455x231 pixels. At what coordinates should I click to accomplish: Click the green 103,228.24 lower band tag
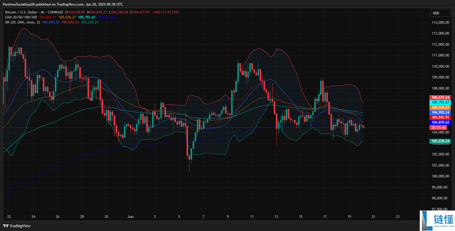pos(440,141)
